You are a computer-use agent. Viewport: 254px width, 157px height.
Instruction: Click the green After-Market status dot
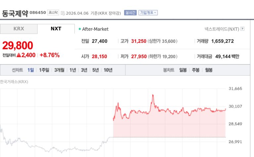tap(80, 29)
